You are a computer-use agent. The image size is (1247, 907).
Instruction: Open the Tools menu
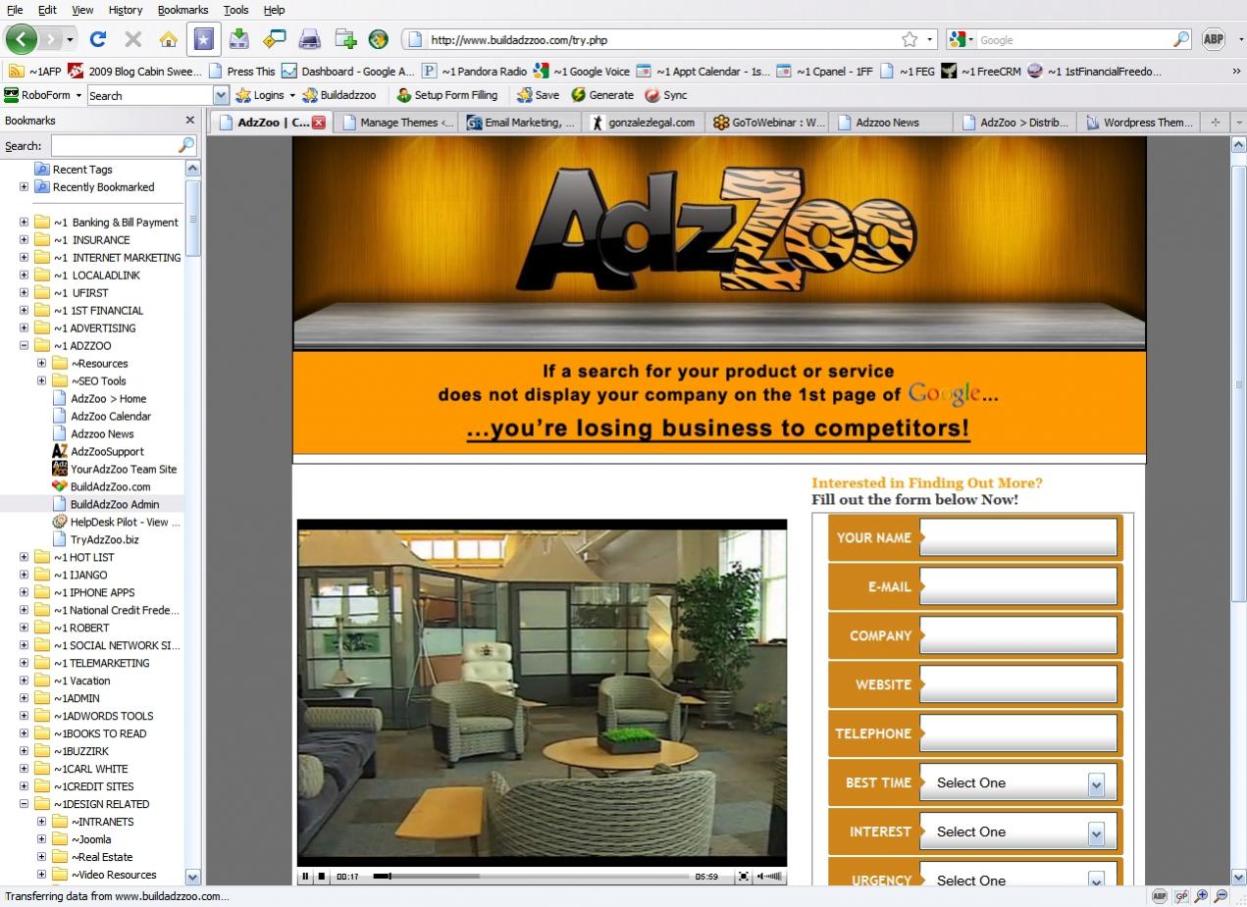(x=235, y=10)
